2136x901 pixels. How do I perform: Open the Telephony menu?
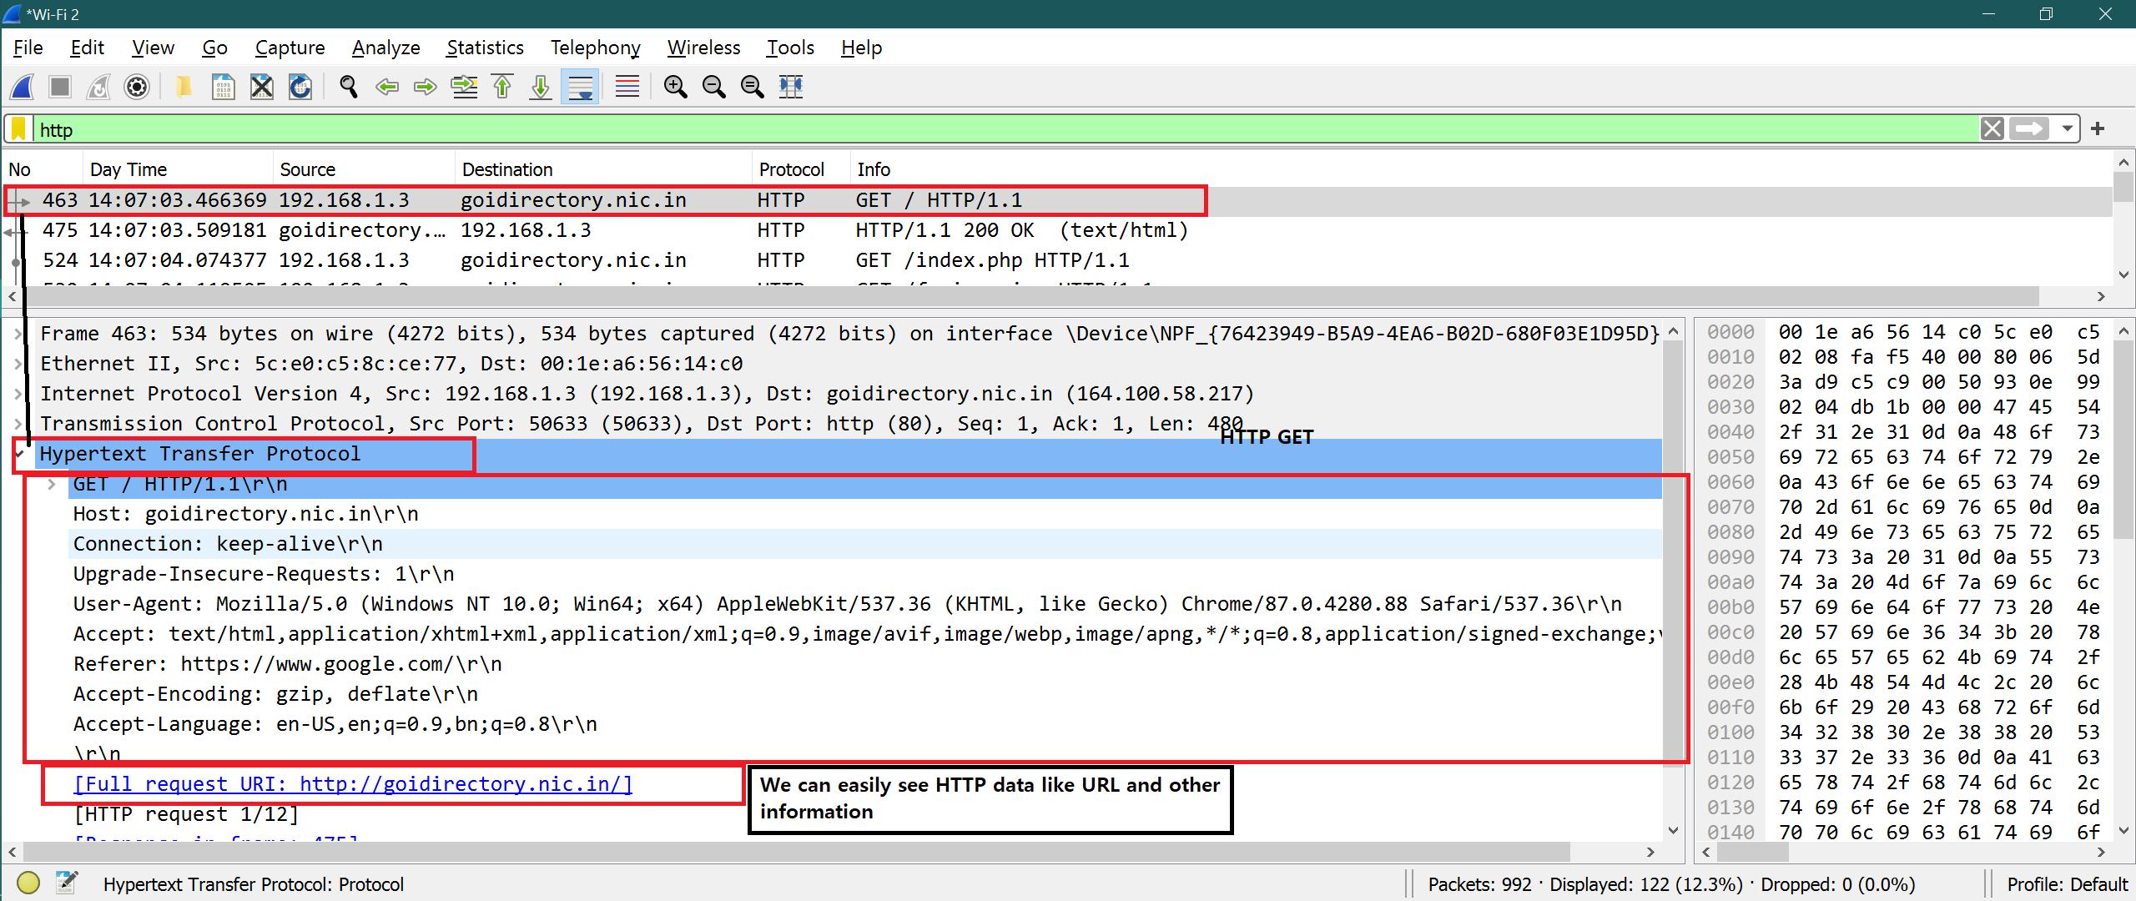tap(595, 48)
